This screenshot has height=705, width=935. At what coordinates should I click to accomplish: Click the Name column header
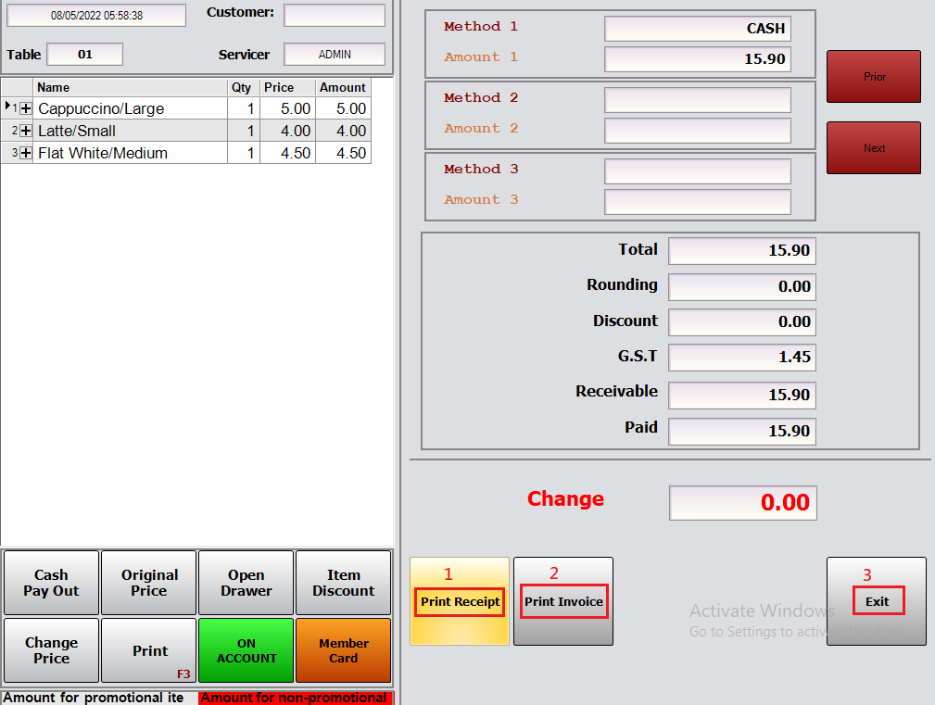(x=130, y=88)
